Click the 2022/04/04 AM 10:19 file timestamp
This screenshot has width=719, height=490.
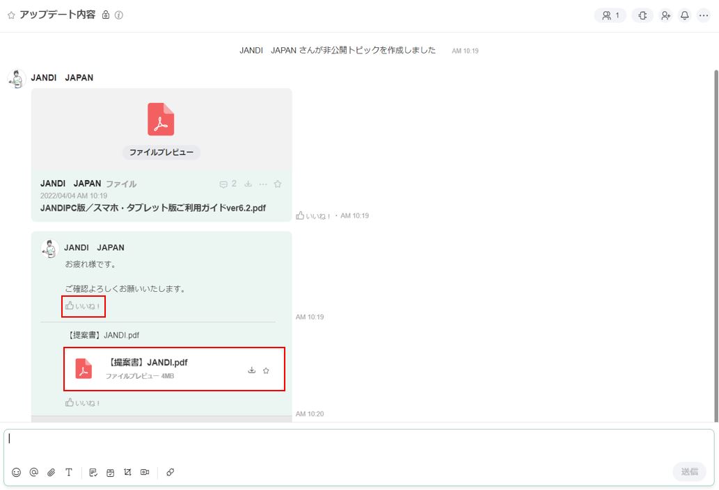pos(74,196)
